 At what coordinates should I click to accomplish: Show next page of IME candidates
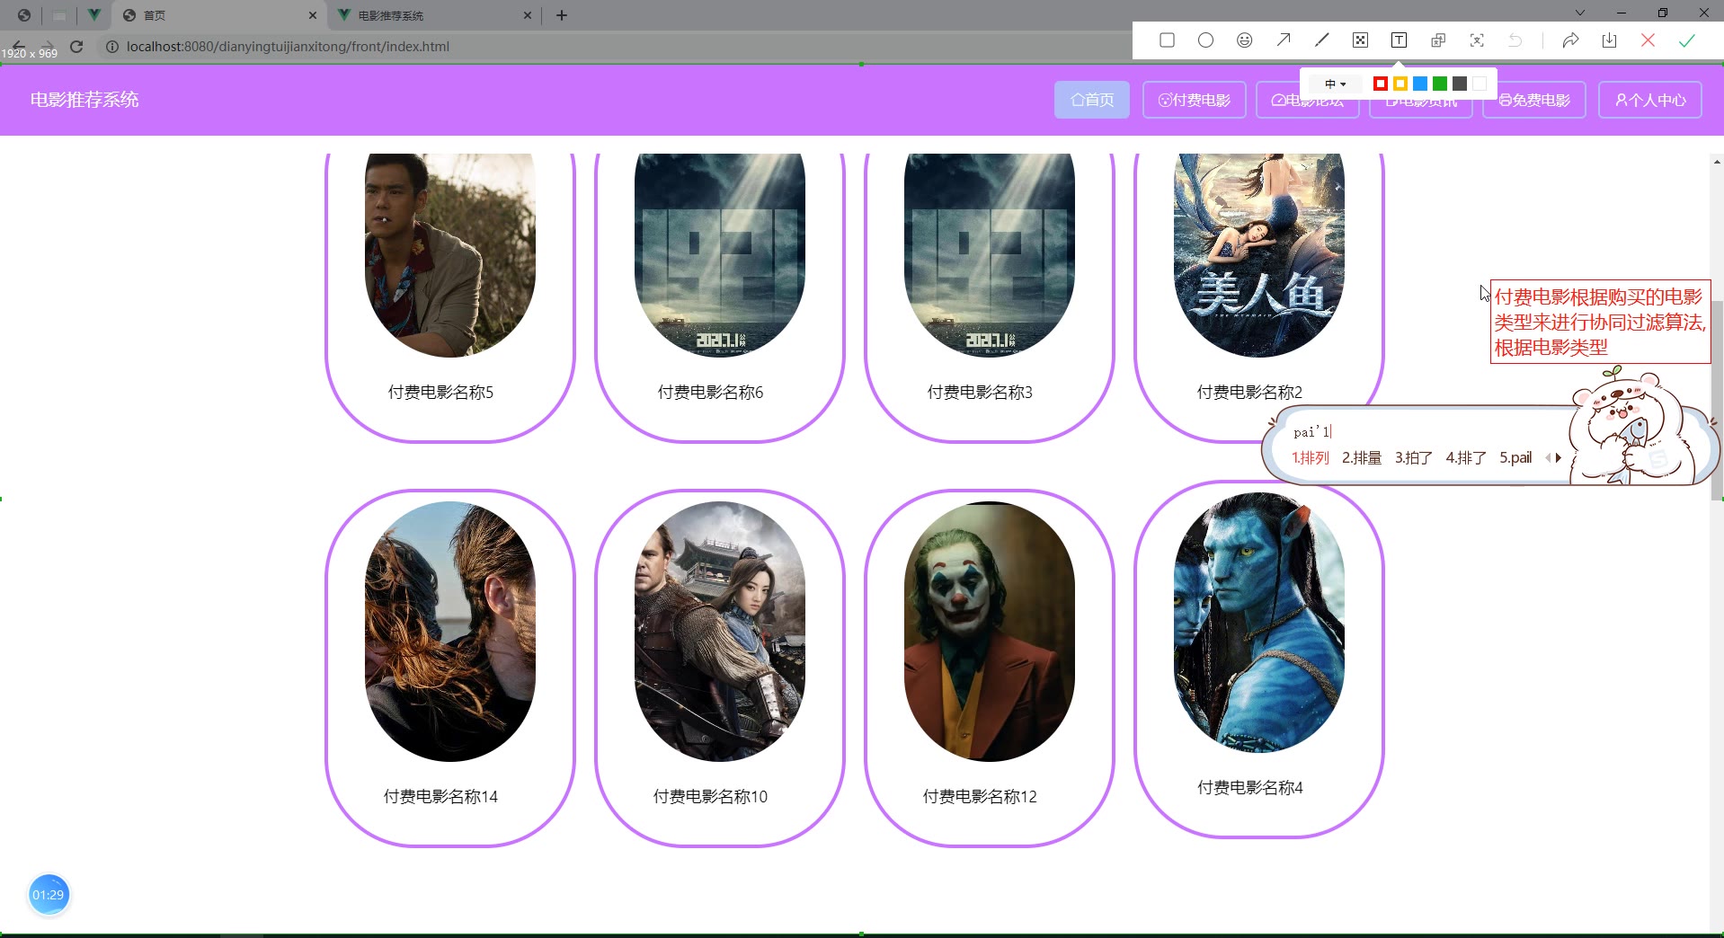point(1559,458)
